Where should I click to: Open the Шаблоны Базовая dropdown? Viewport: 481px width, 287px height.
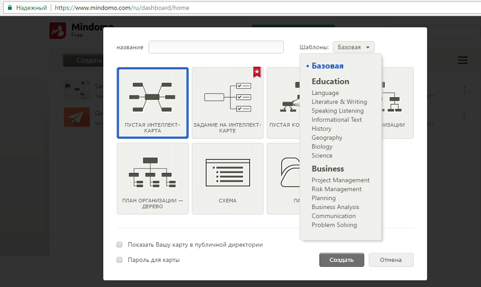pos(353,47)
